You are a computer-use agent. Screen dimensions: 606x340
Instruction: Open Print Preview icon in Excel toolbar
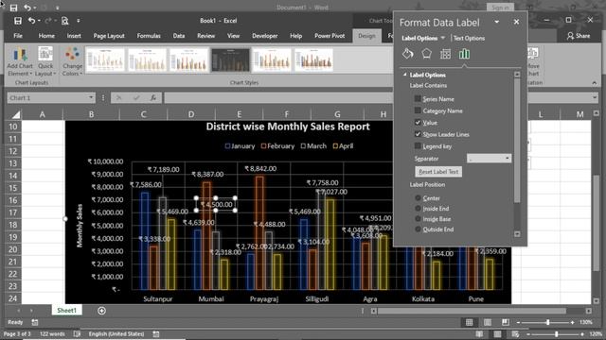coord(65,21)
